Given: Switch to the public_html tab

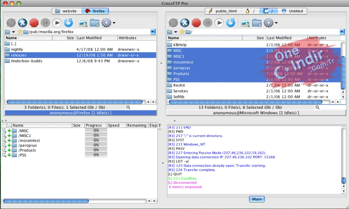Looking at the screenshot, I should (x=223, y=11).
